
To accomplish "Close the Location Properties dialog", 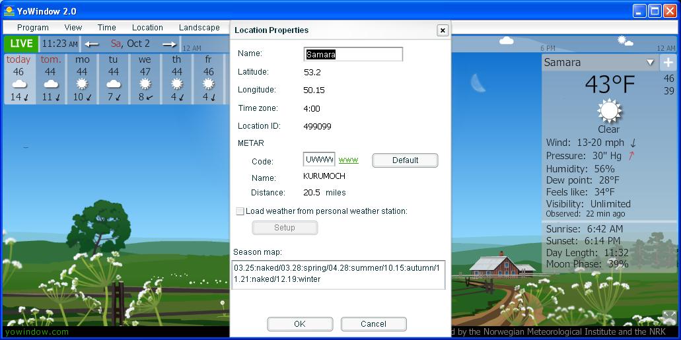I will pos(442,30).
